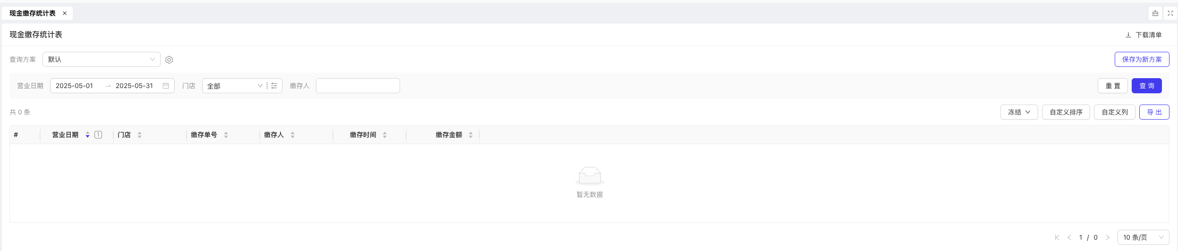
Task: Open the 查询方案 默认 dropdown
Action: coord(102,59)
